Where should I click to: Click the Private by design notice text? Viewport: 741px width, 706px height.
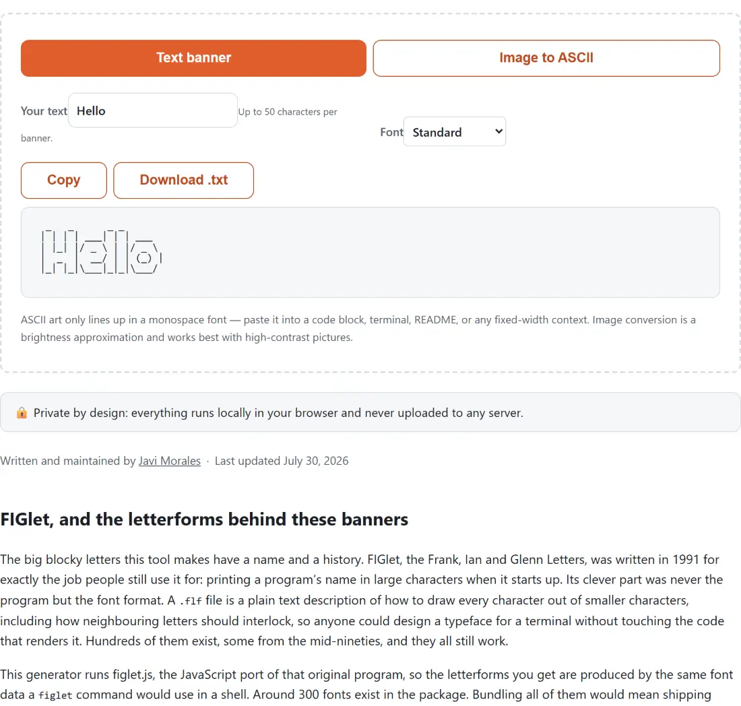[278, 412]
